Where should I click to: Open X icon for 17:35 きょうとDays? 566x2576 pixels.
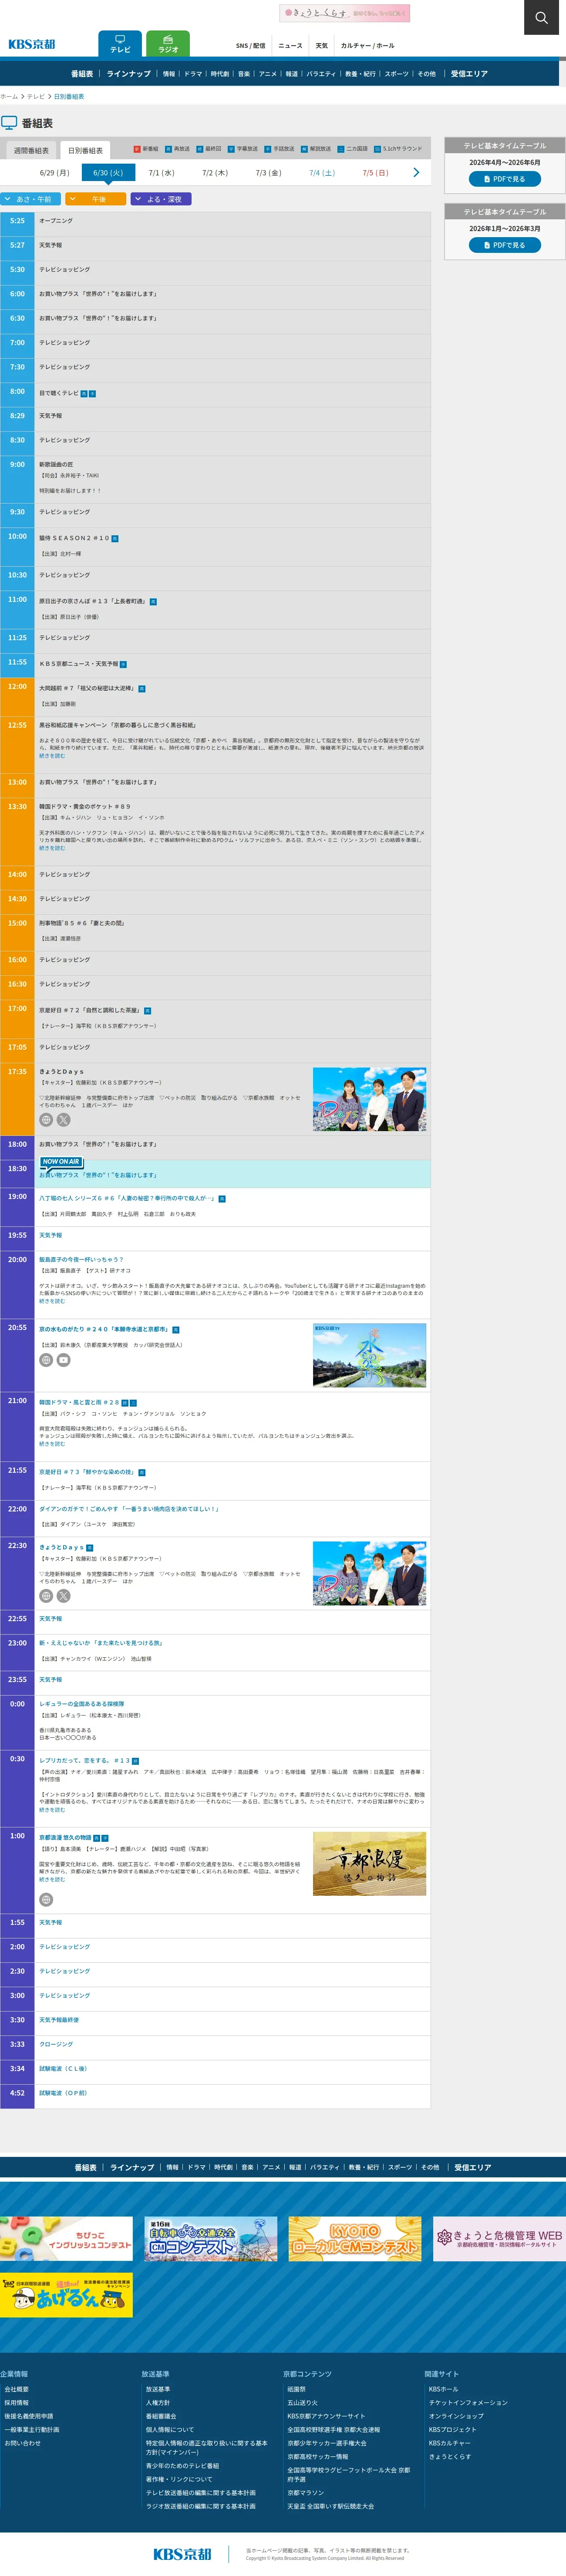pyautogui.click(x=64, y=1120)
